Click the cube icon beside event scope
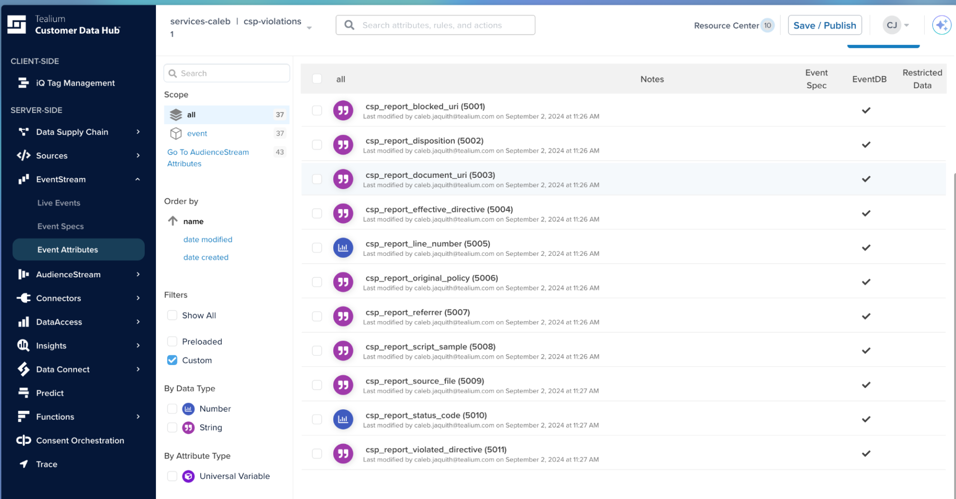Screen dimensions: 956x499 (x=176, y=134)
